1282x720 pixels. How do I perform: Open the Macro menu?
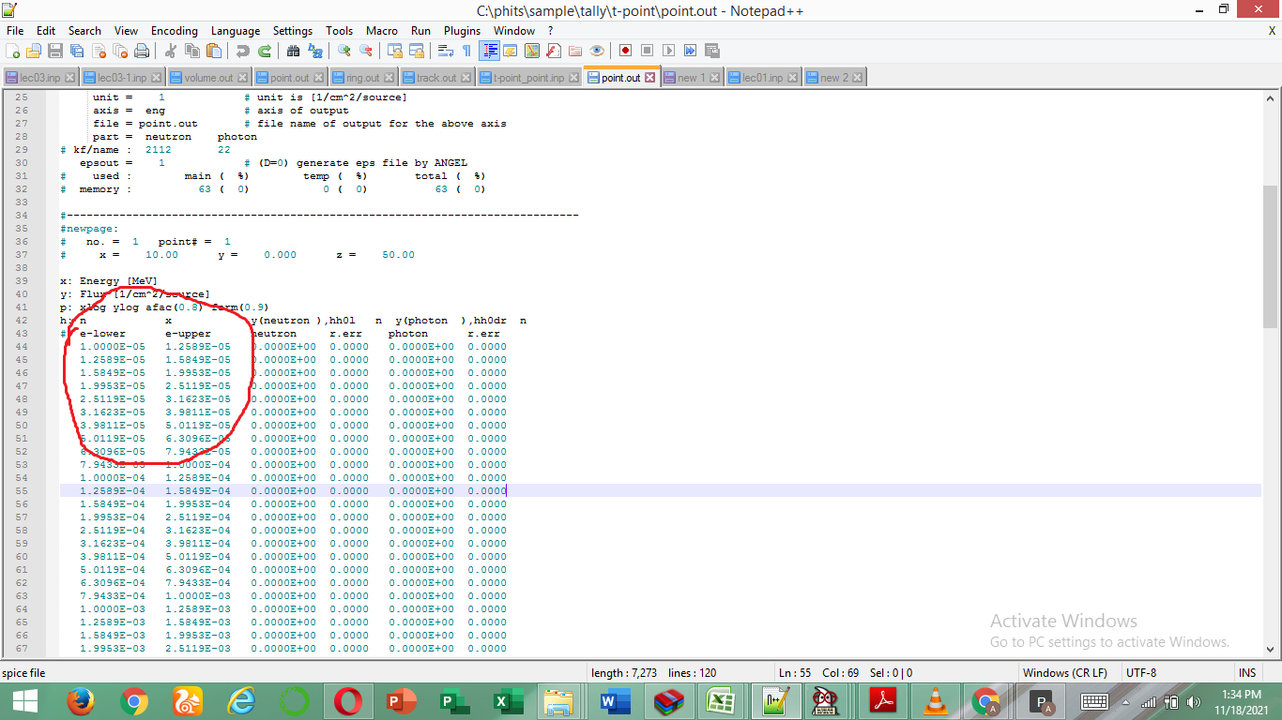pos(381,31)
